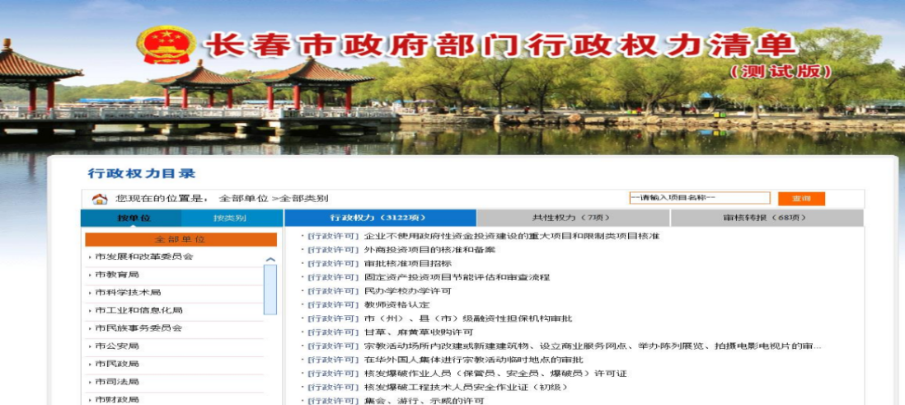
Task: Click the project name search field
Action: [699, 198]
